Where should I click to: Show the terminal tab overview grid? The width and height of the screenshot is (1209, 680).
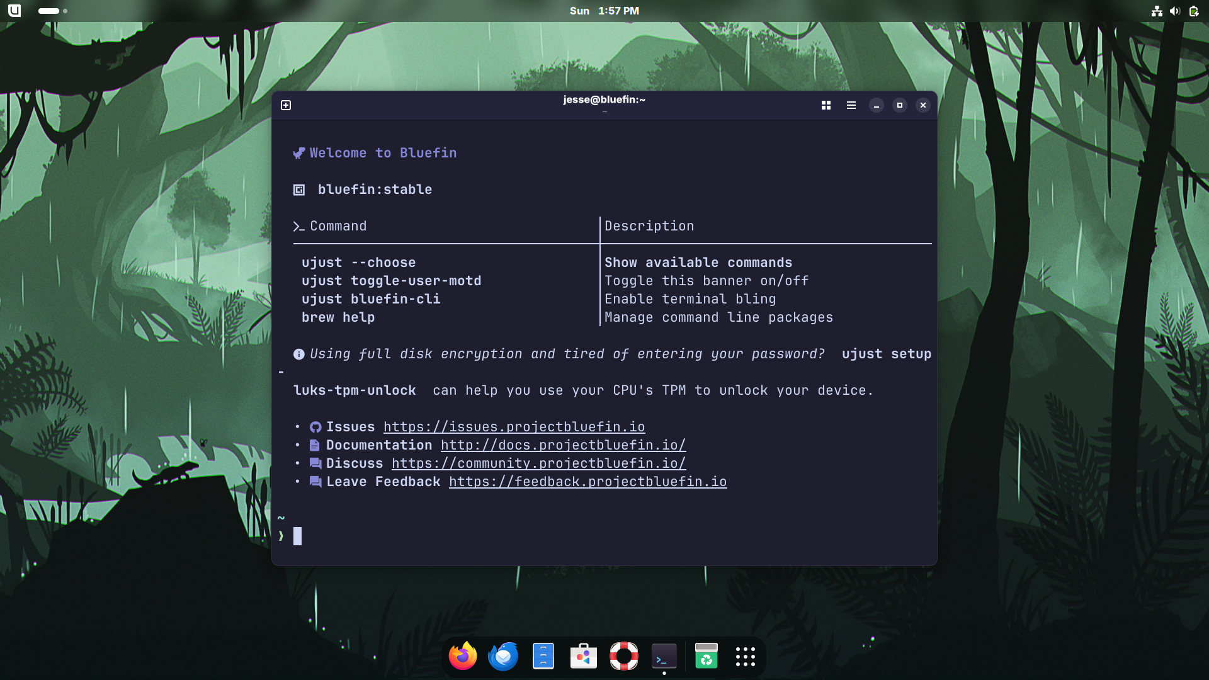[x=826, y=105]
